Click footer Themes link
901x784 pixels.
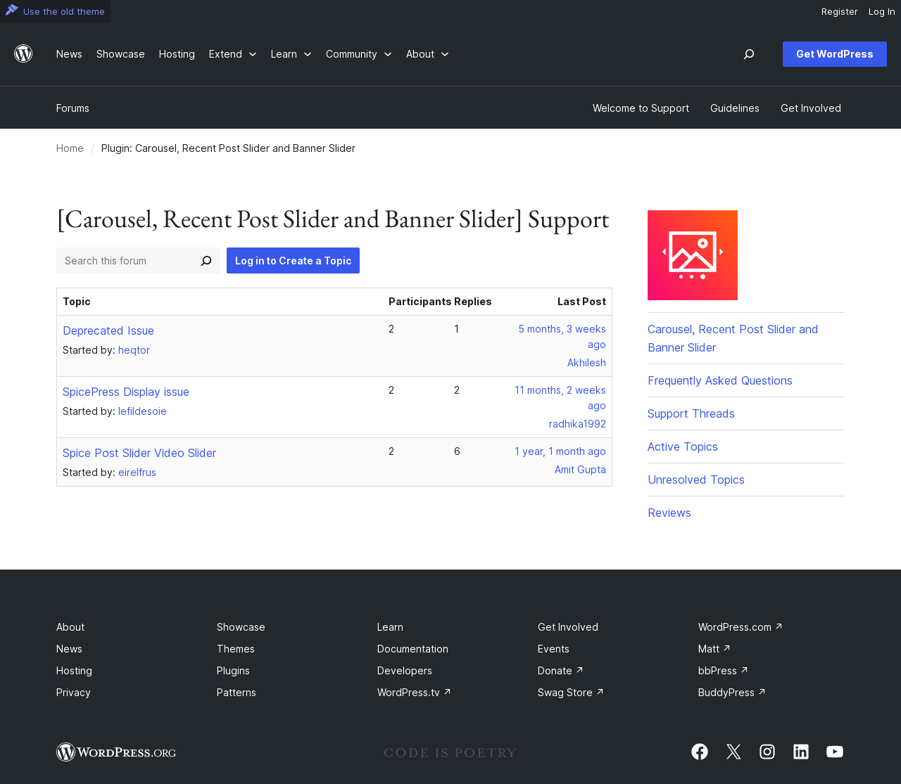coord(236,649)
